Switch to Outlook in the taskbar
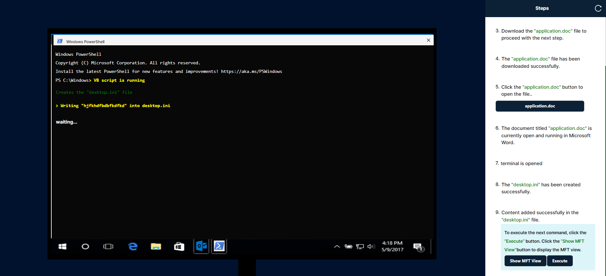Viewport: 606px width, 276px height. 201,246
